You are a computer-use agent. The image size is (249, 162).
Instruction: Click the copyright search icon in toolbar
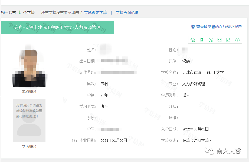193,40
